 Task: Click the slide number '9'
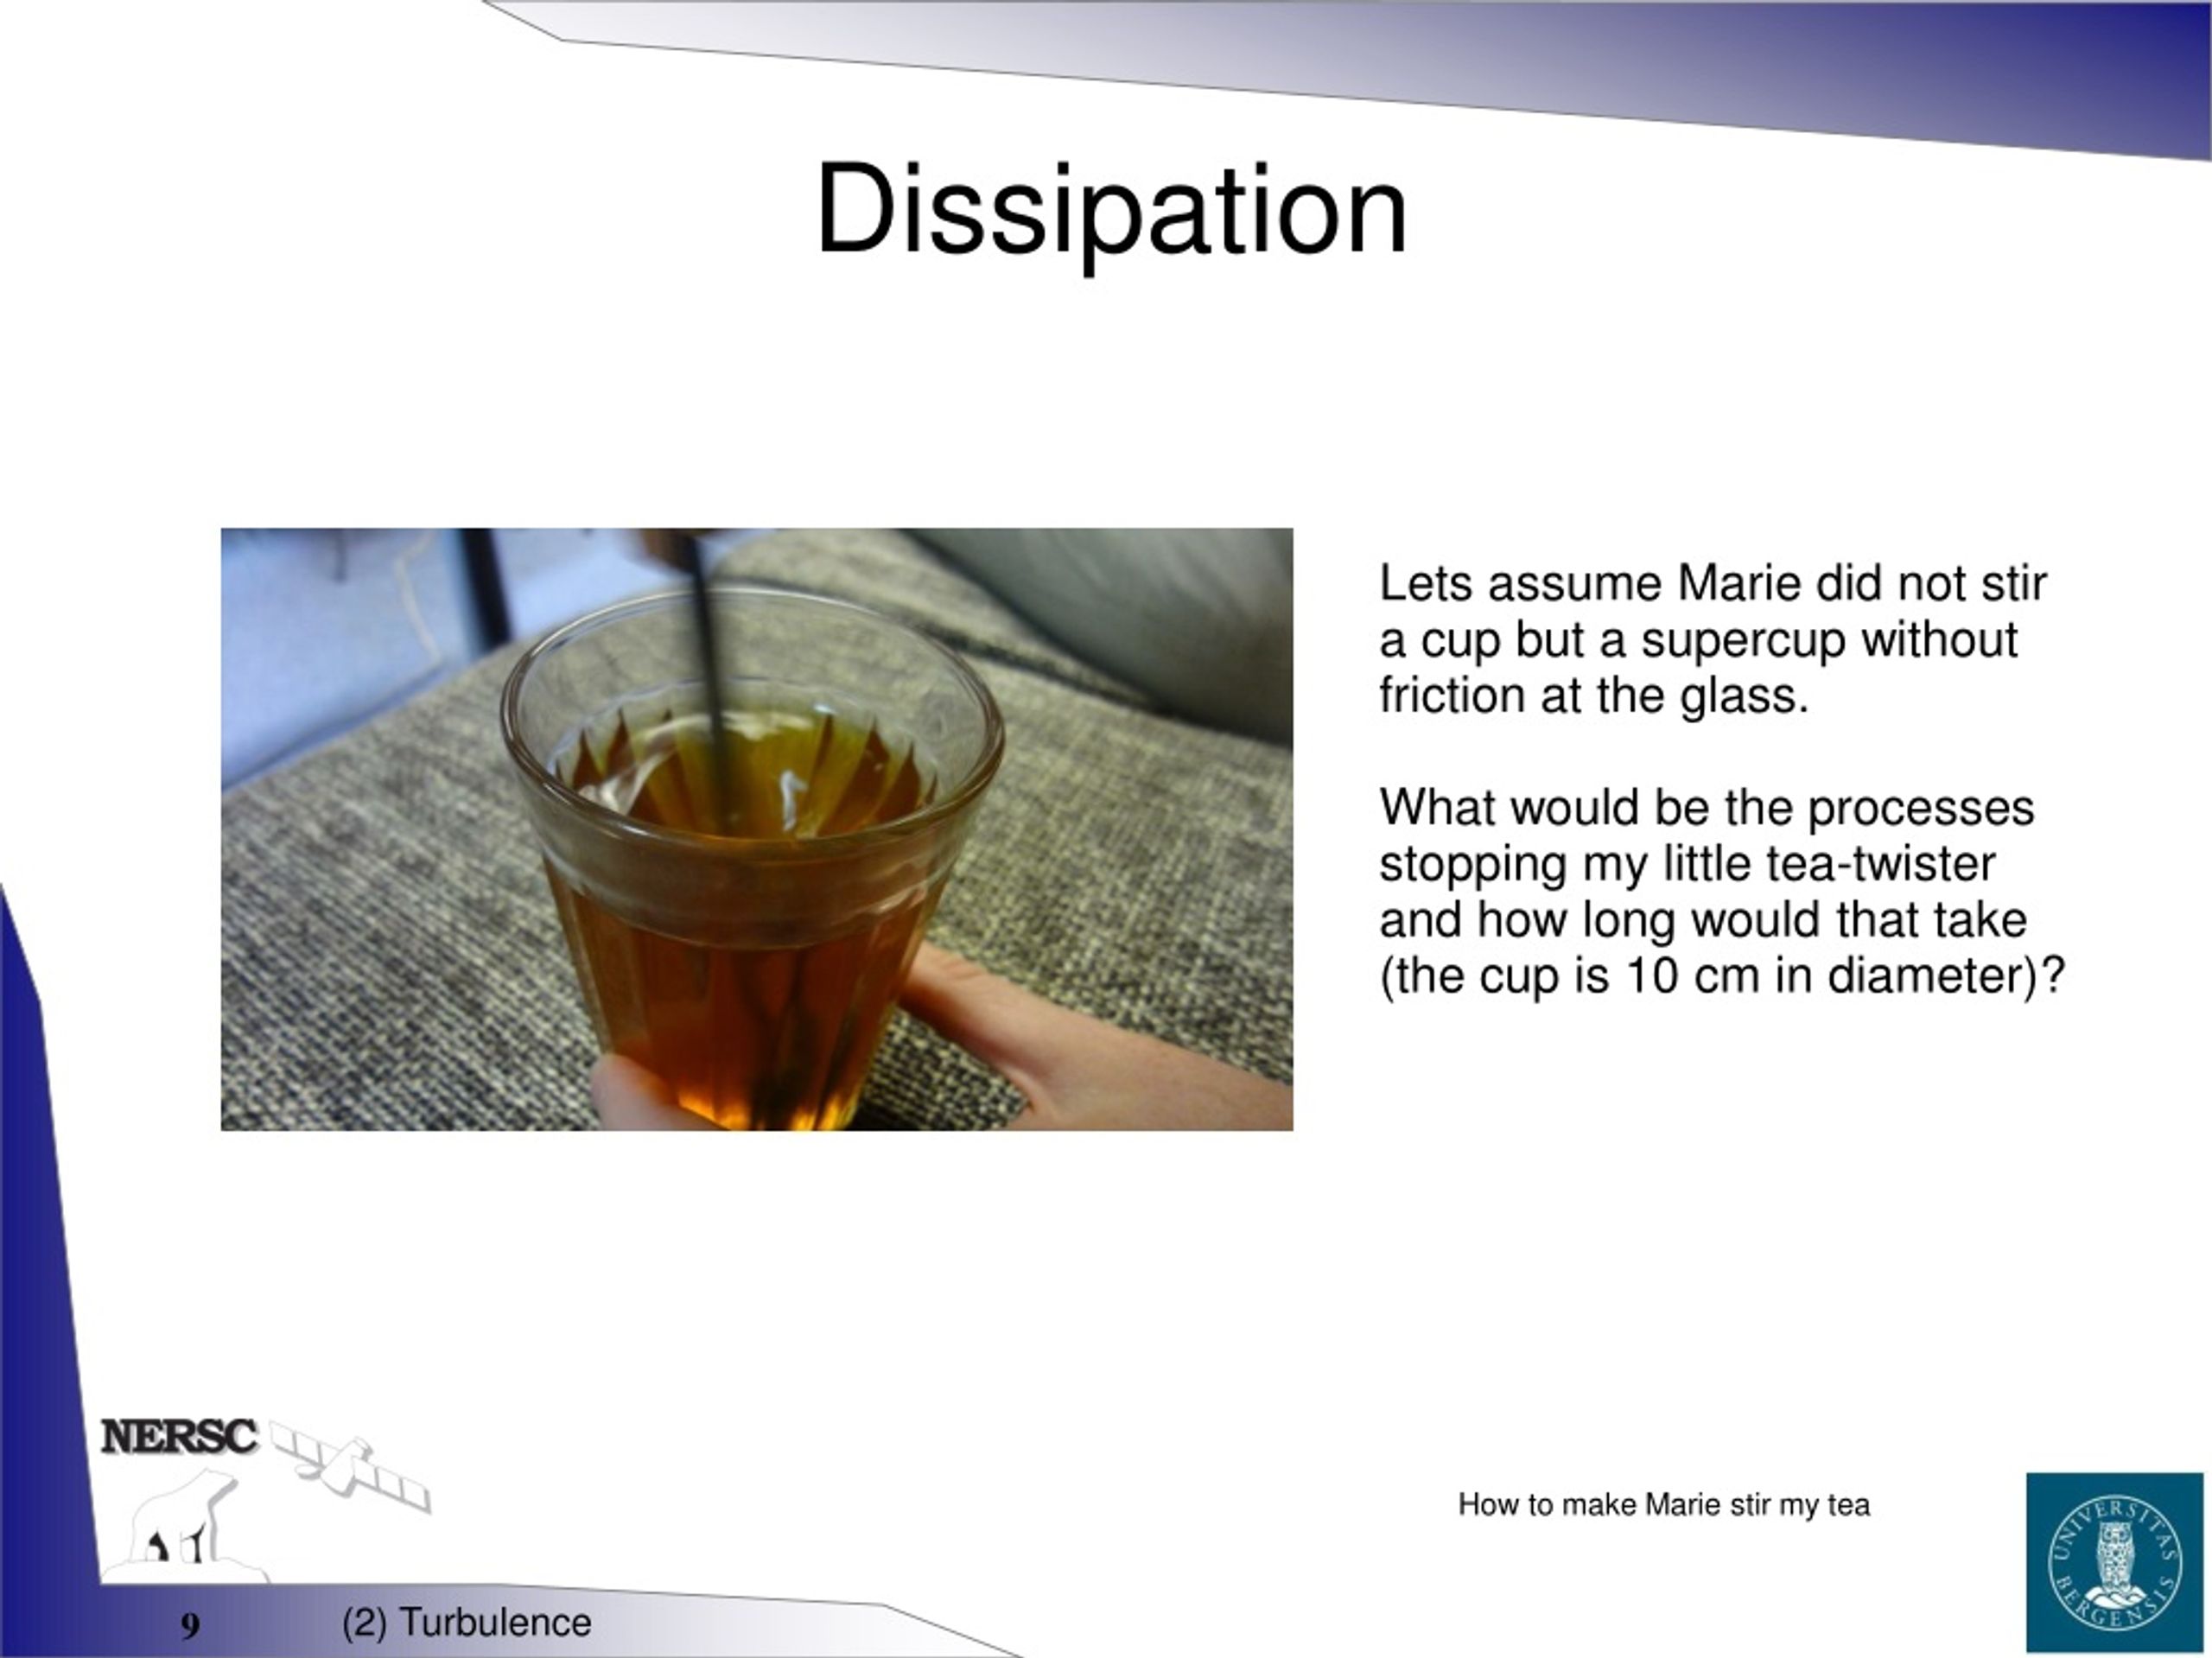[190, 1626]
